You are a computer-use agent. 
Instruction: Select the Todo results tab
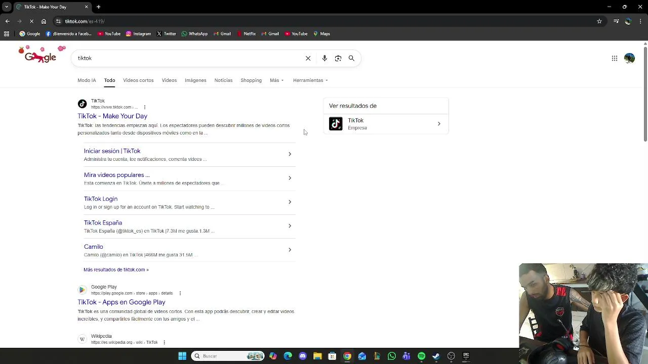pyautogui.click(x=109, y=80)
